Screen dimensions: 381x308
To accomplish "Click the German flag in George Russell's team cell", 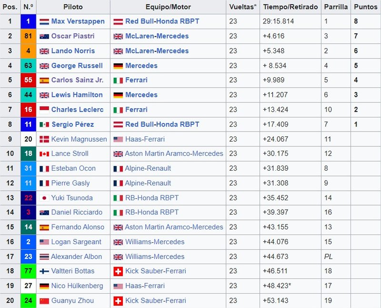I will click(118, 66).
